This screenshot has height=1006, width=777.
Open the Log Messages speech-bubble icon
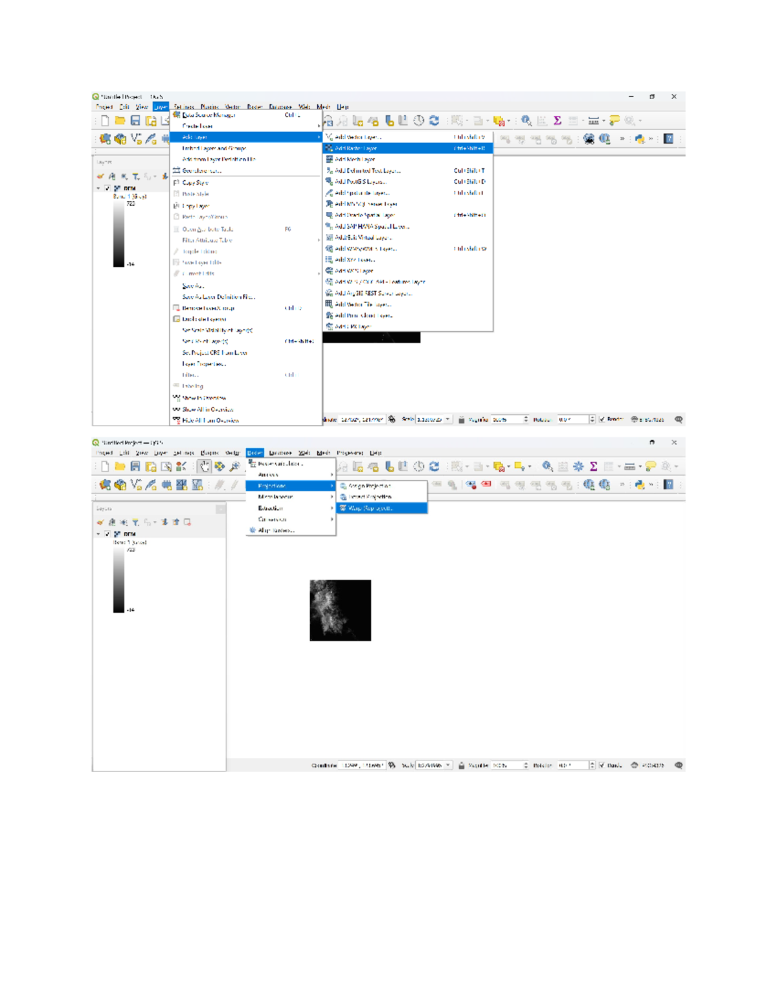pos(679,766)
